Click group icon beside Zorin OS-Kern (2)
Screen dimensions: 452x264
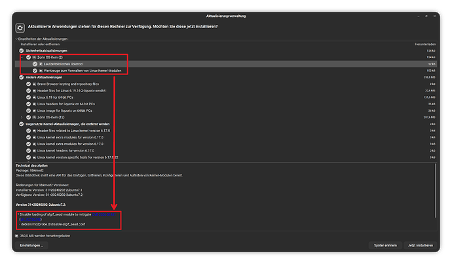(34, 58)
